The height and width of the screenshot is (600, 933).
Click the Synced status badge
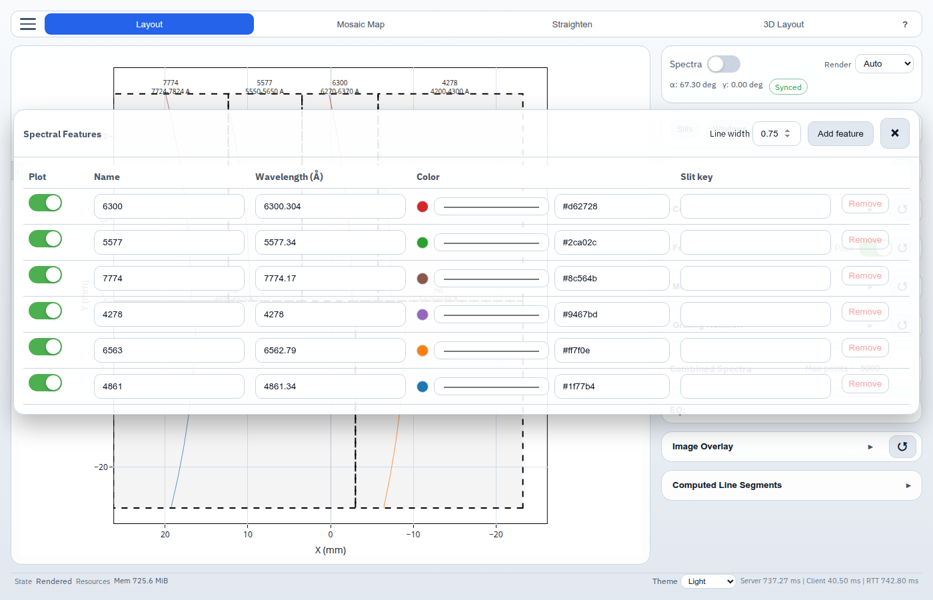(788, 87)
